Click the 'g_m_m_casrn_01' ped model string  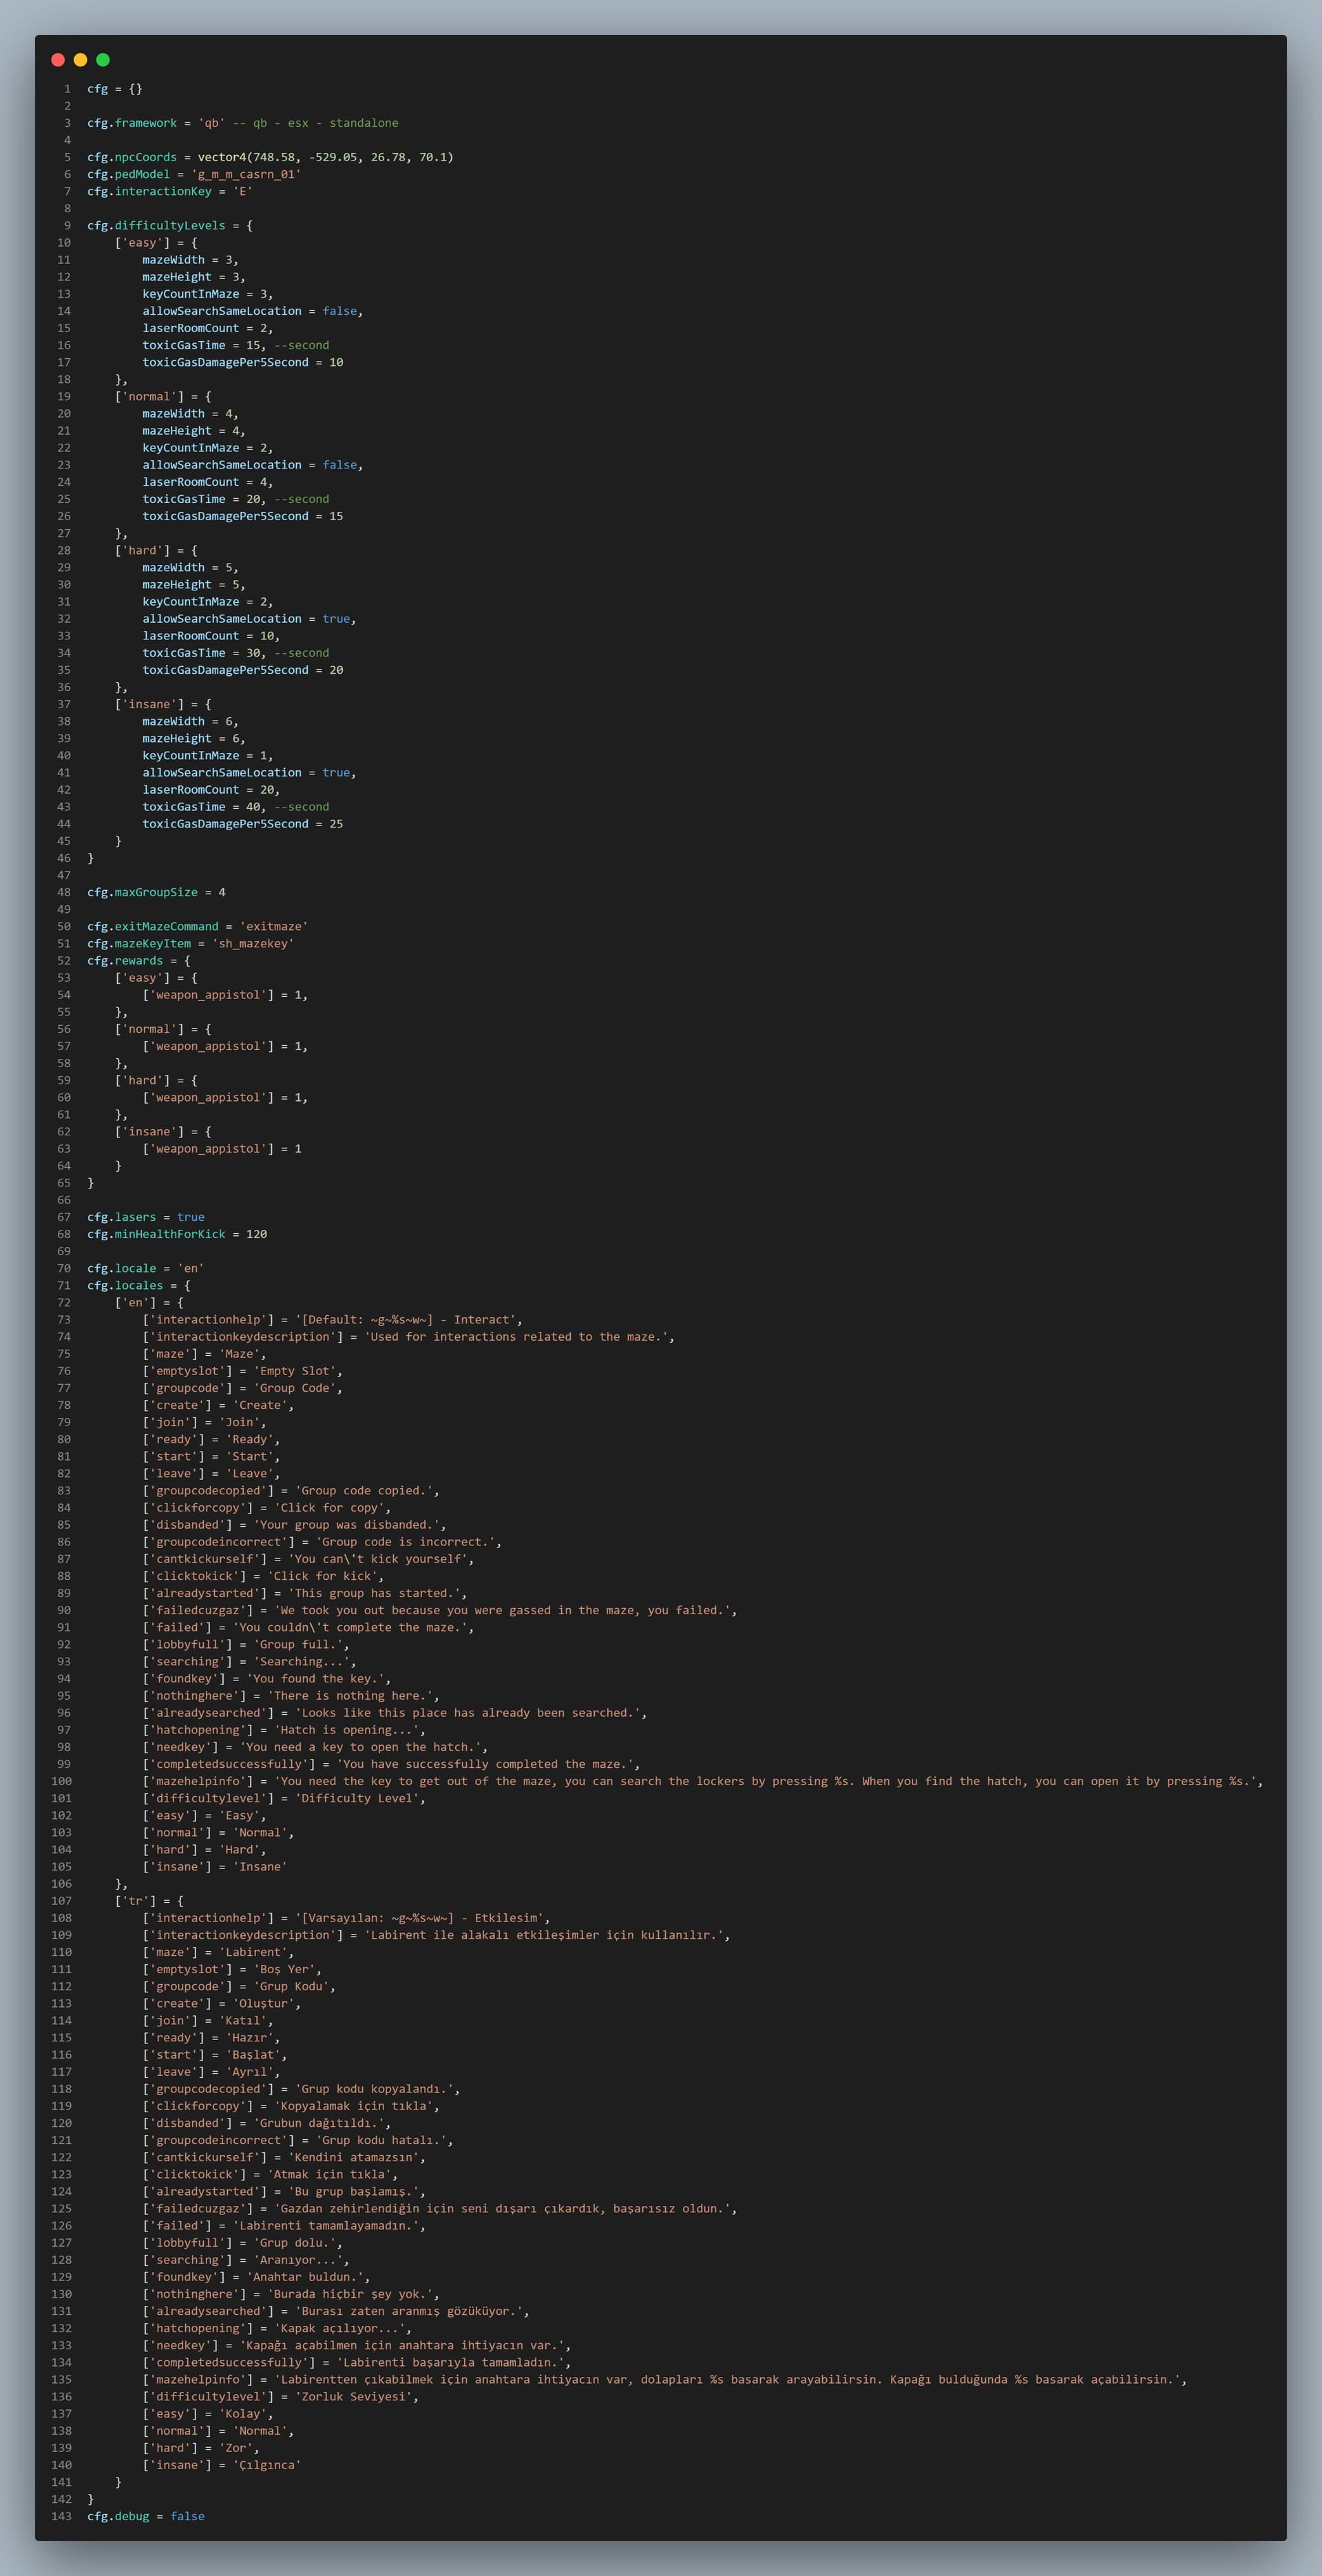click(x=246, y=174)
